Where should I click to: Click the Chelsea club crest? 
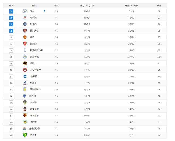25,24
